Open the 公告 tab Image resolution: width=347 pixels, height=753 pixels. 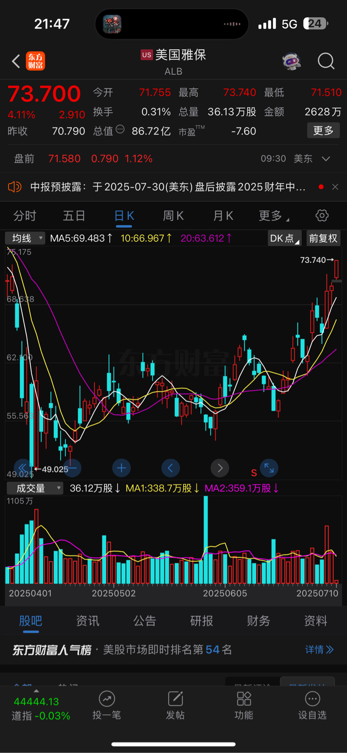145,621
